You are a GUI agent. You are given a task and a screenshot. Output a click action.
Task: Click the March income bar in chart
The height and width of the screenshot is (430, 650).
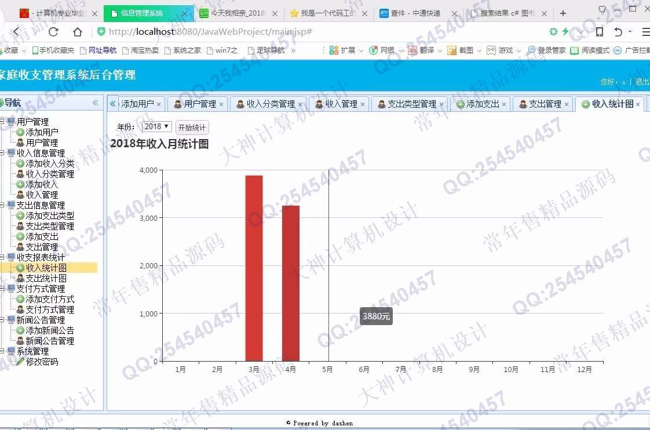[254, 268]
